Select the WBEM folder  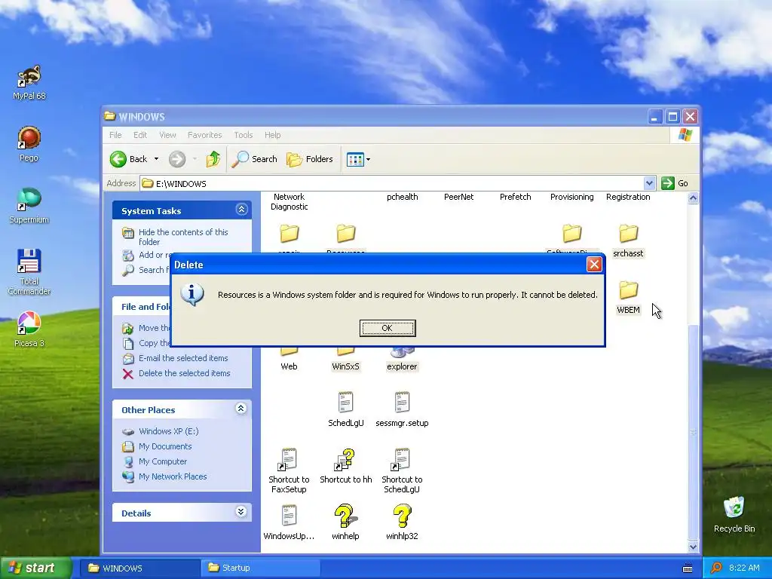tap(628, 298)
